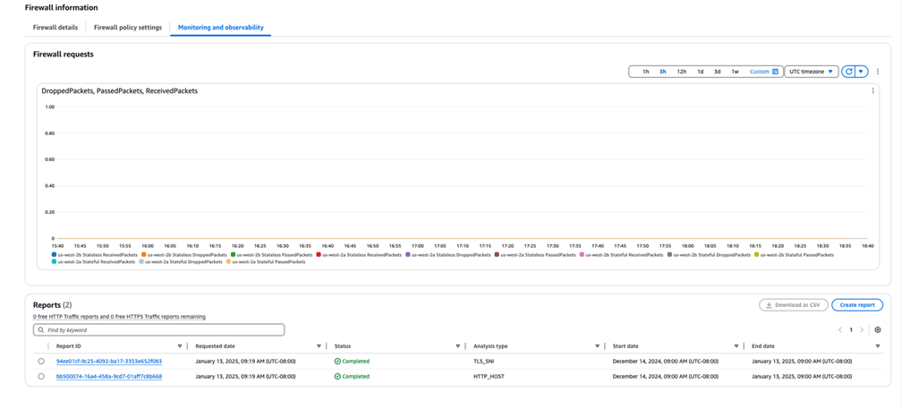
Task: Sort reports by Start date column
Action: (x=736, y=346)
